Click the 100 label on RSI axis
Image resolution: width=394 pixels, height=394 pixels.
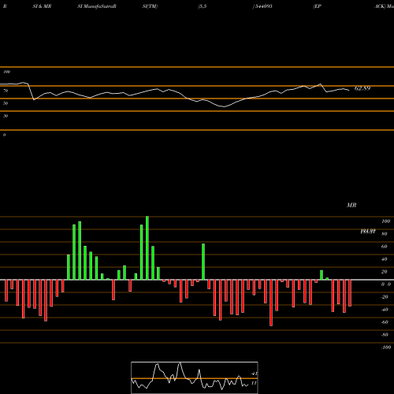tap(6, 72)
